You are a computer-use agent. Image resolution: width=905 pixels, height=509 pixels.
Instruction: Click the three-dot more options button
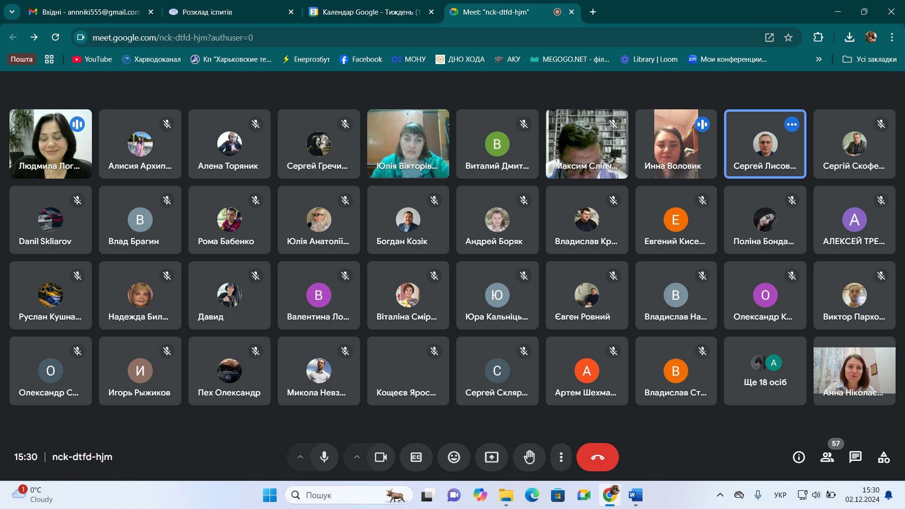point(561,457)
